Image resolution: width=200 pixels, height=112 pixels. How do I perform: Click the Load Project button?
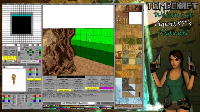(x=50, y=88)
